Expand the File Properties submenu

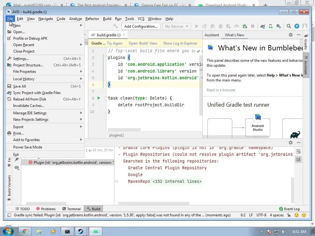(x=45, y=71)
